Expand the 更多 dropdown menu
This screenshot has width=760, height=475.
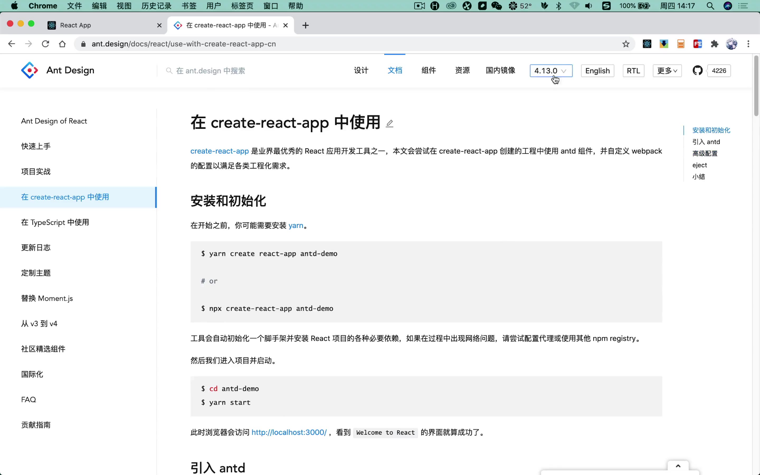click(667, 71)
